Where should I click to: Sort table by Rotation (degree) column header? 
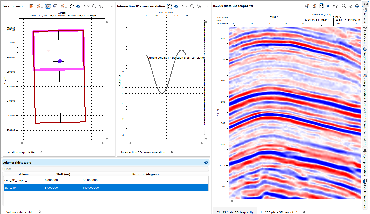[145, 174]
